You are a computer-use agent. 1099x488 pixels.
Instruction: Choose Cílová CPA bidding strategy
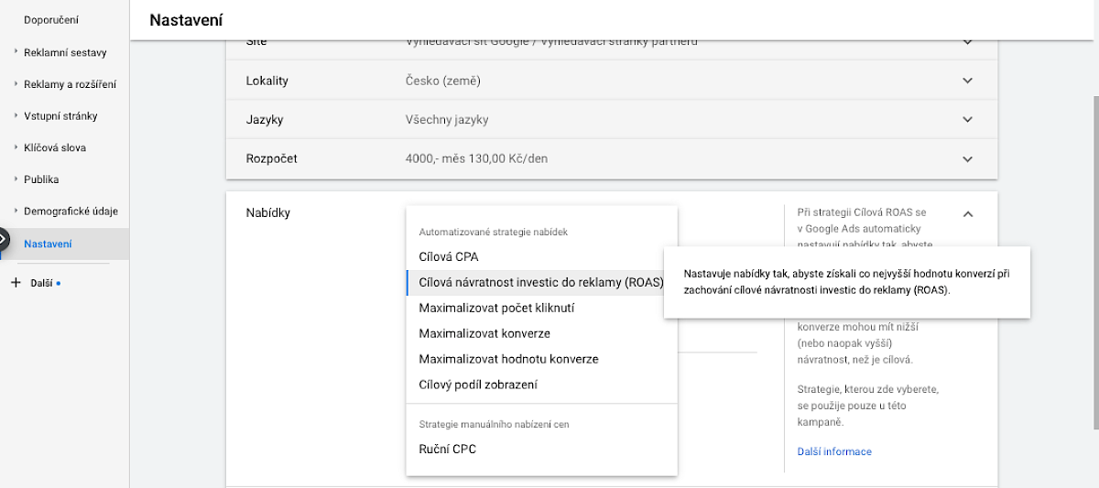point(449,257)
